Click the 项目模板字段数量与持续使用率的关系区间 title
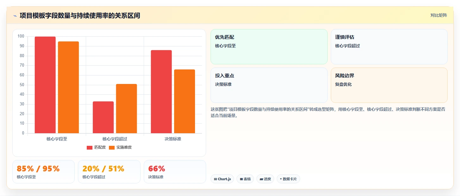The width and height of the screenshot is (460, 196). click(80, 15)
